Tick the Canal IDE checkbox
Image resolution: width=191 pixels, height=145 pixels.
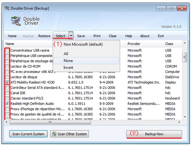(7, 93)
